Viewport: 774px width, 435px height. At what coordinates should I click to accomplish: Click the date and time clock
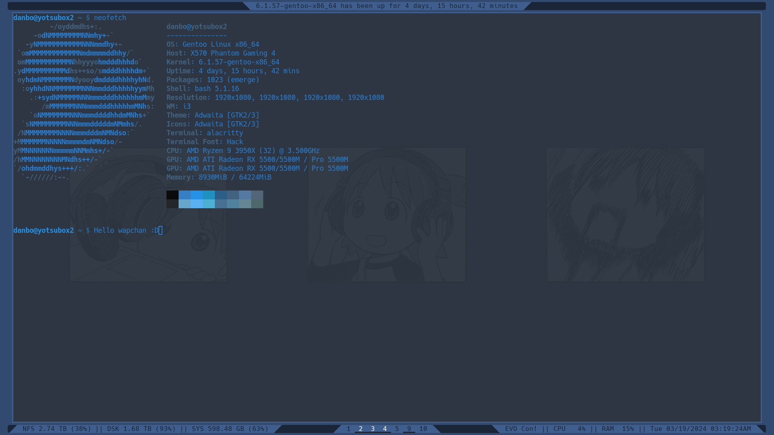[x=700, y=429]
